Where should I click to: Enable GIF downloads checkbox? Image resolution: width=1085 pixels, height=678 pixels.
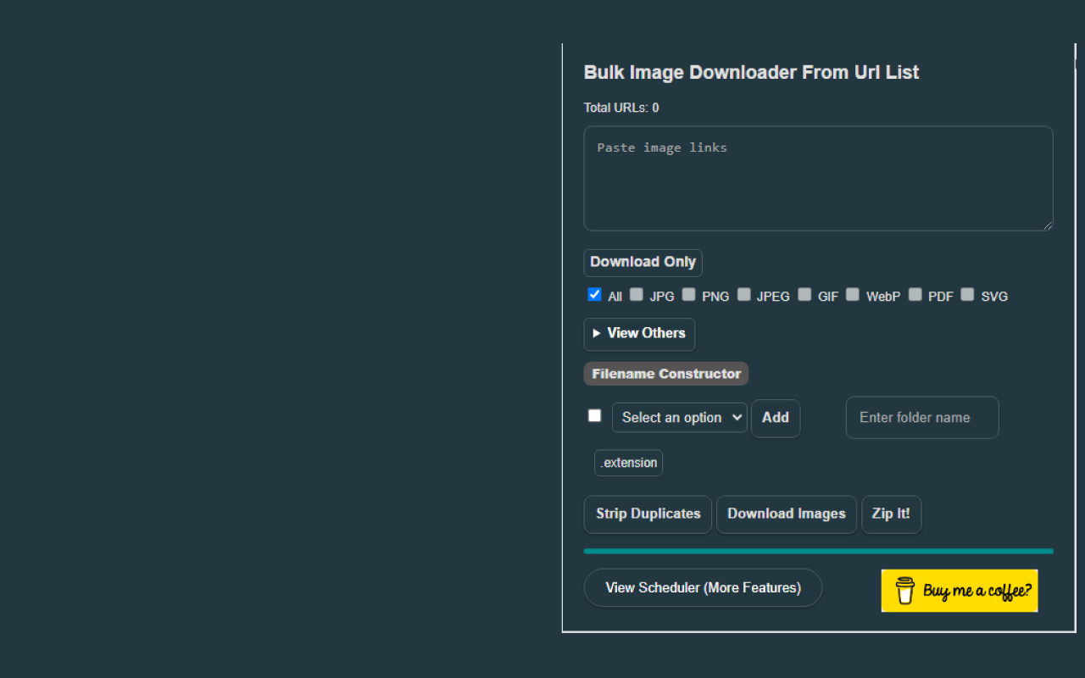804,295
